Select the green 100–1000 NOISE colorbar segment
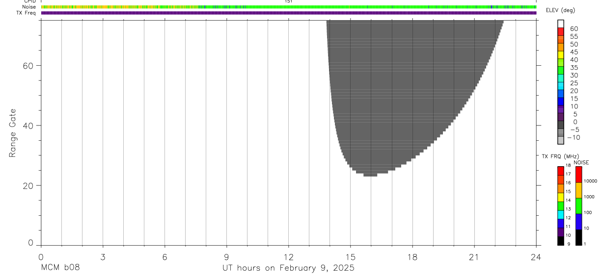The width and height of the screenshot is (603, 278). coord(579,206)
